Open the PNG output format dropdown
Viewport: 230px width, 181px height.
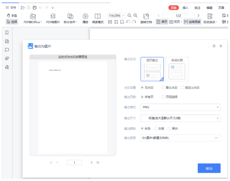click(x=180, y=107)
